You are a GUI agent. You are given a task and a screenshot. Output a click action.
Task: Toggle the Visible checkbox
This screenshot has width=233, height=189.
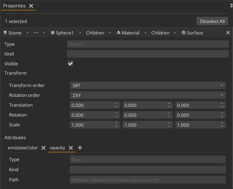(70, 64)
